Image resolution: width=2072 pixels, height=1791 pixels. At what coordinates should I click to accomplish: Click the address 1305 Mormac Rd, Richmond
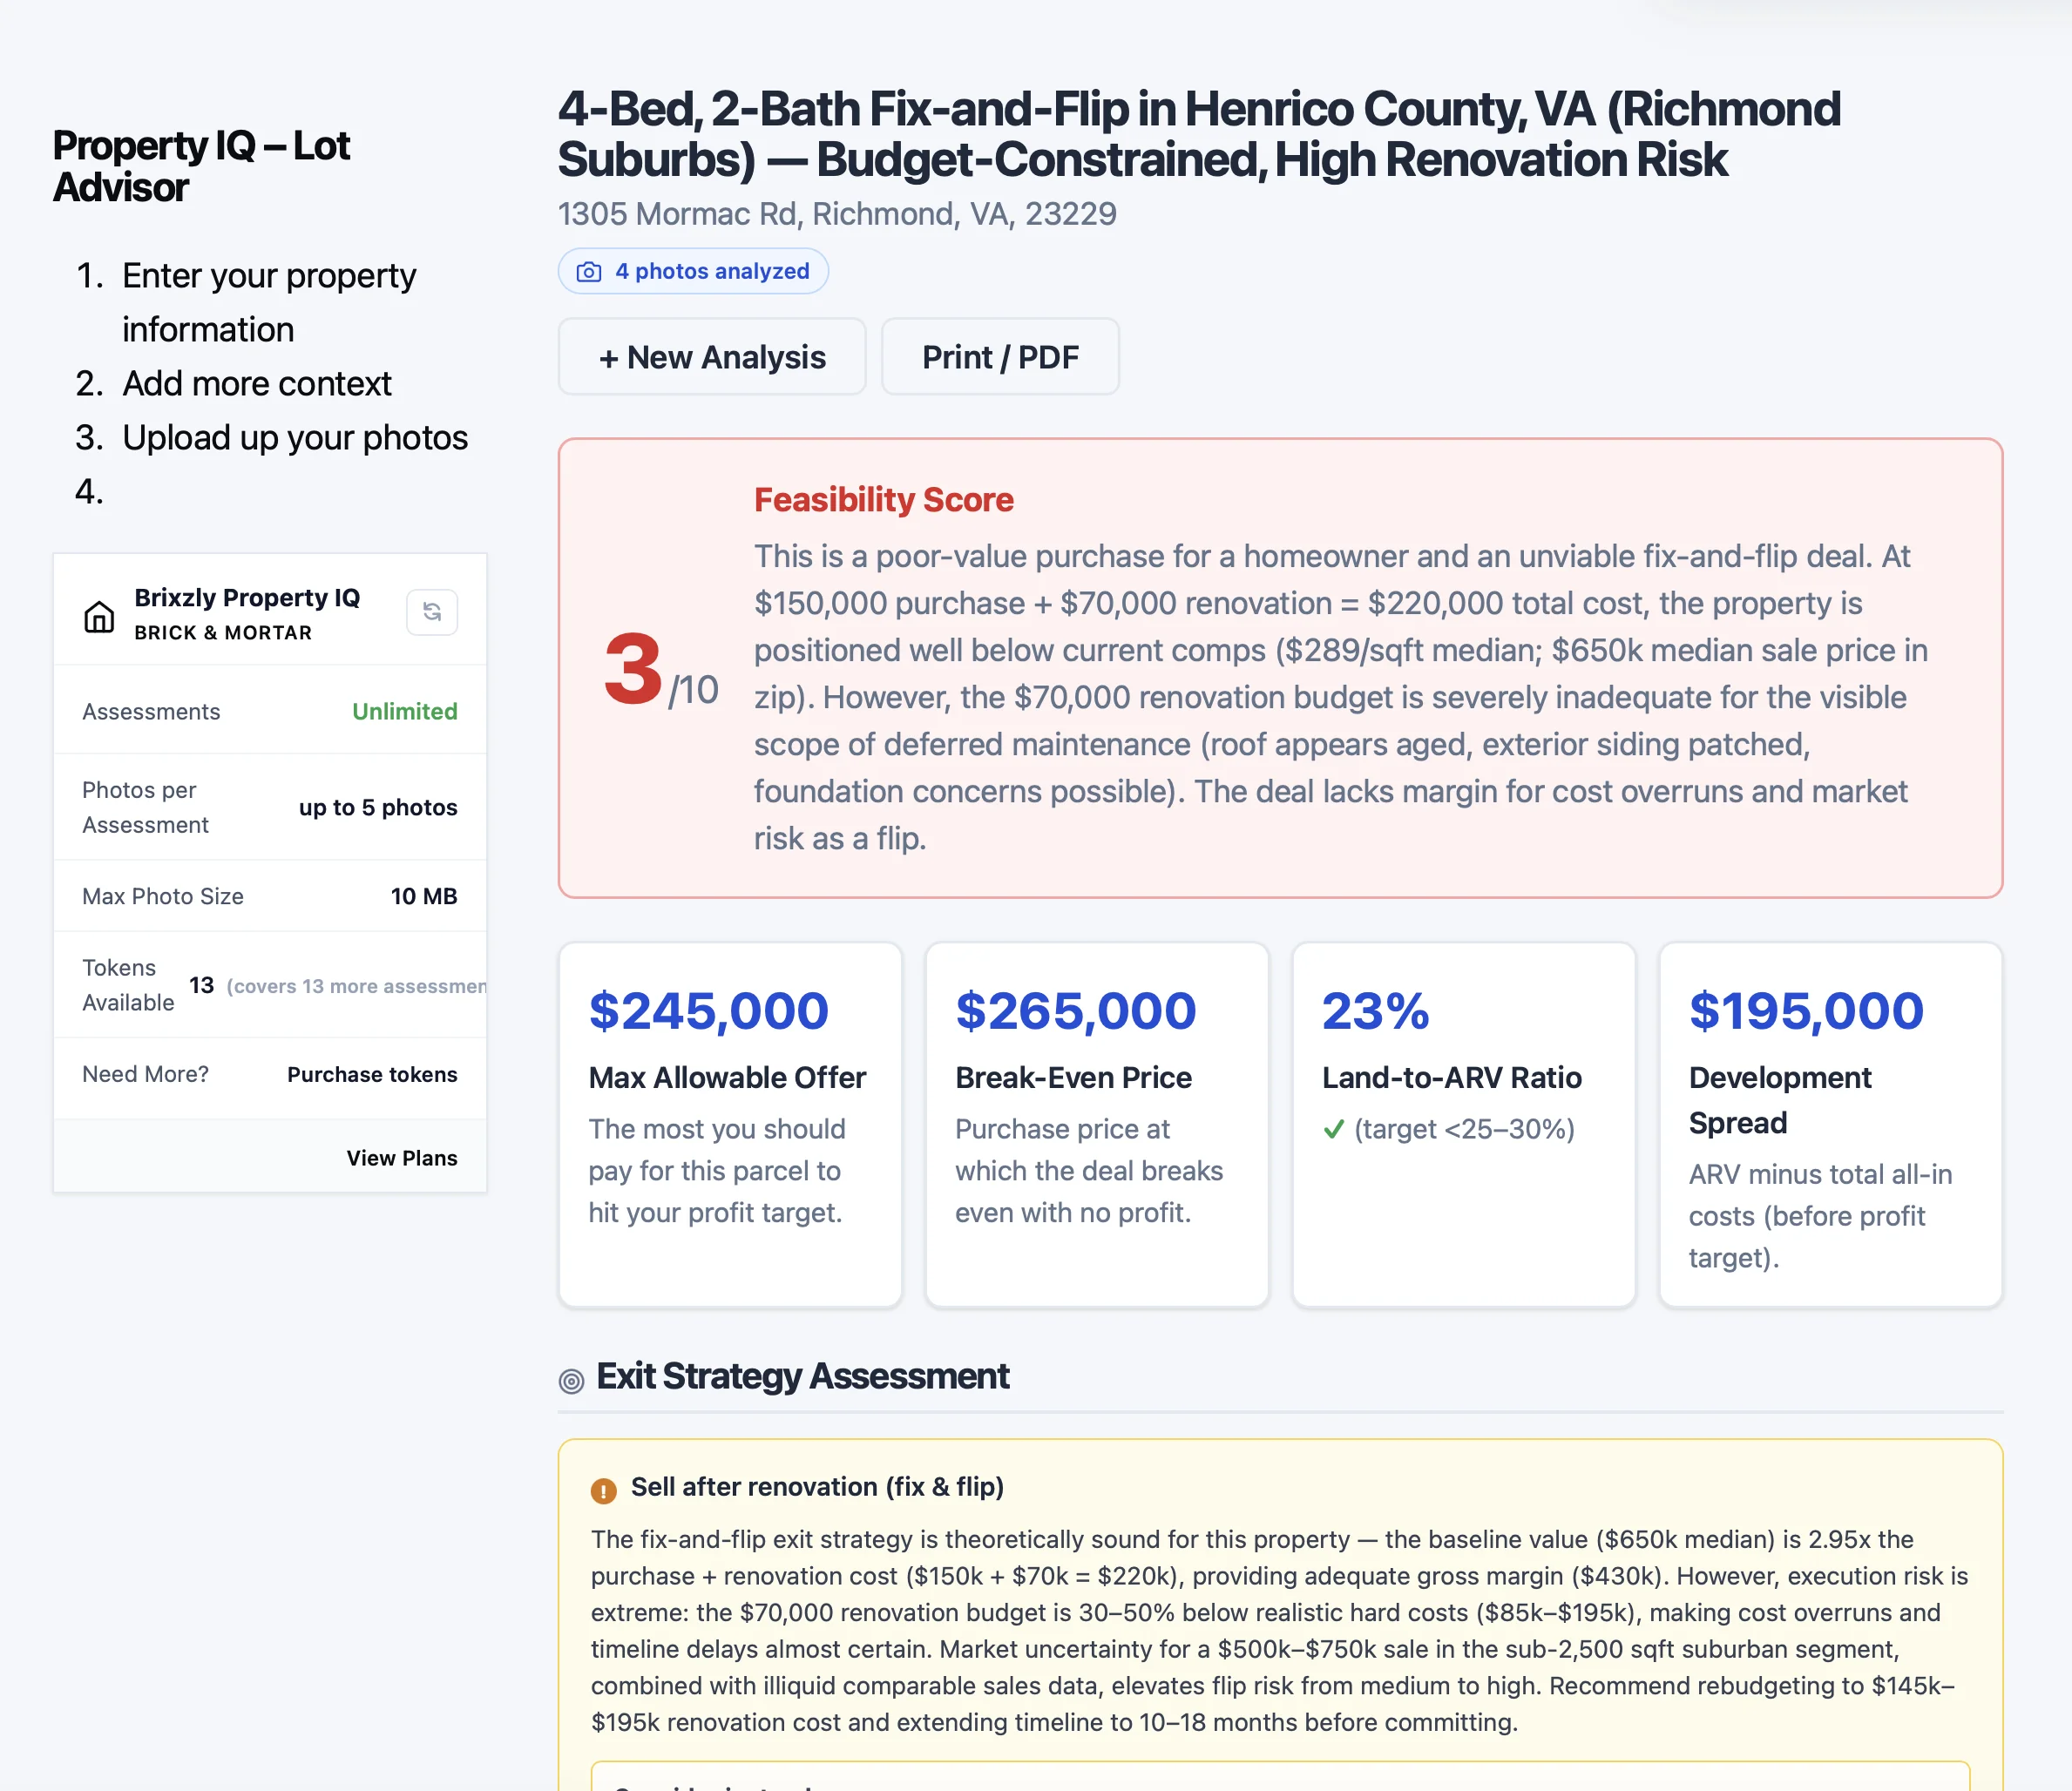tap(837, 214)
